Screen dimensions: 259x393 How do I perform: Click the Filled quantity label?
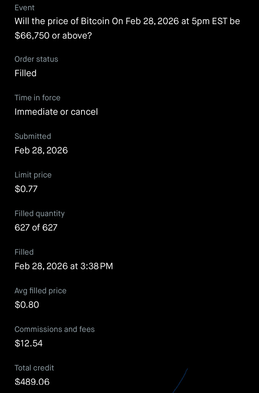coord(39,214)
